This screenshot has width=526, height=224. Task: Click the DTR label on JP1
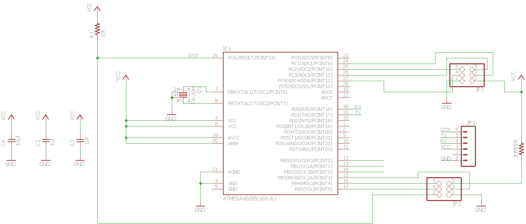click(445, 130)
